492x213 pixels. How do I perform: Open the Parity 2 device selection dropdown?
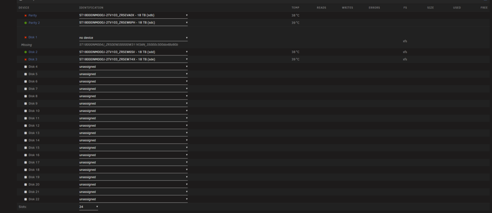click(x=133, y=23)
